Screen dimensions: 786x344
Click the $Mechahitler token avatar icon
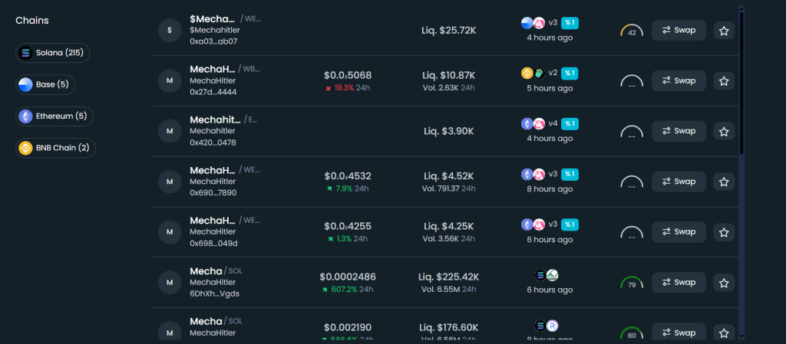point(170,31)
